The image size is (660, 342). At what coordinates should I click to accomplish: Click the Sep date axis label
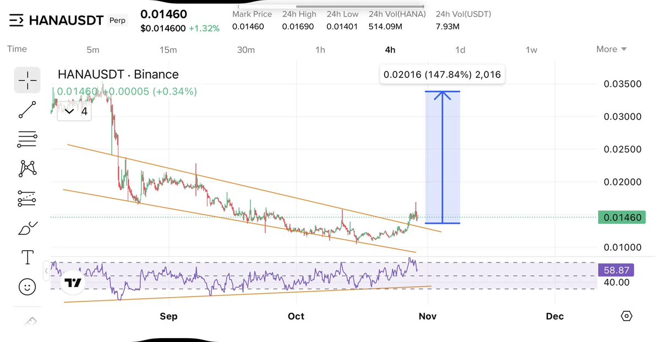[x=169, y=316]
